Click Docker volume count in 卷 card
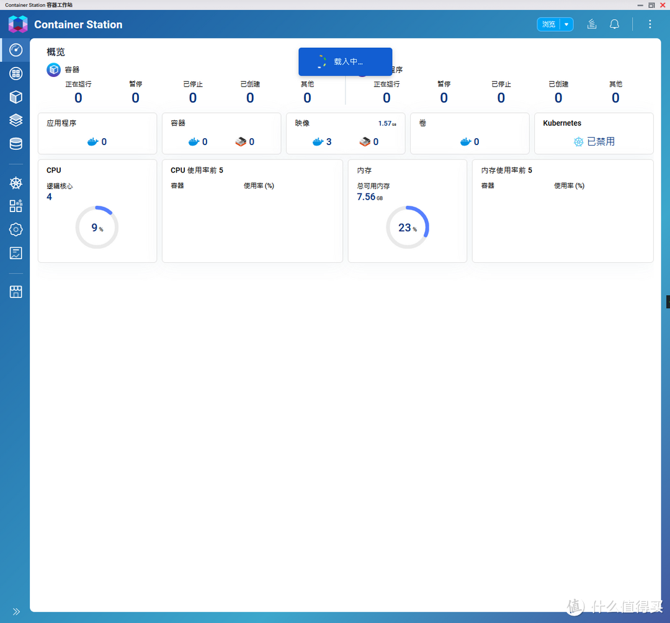Screen dimensions: 670x623 (x=470, y=142)
